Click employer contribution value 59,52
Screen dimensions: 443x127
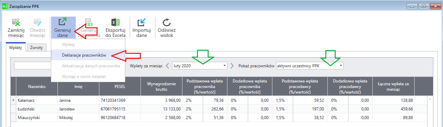(310, 100)
